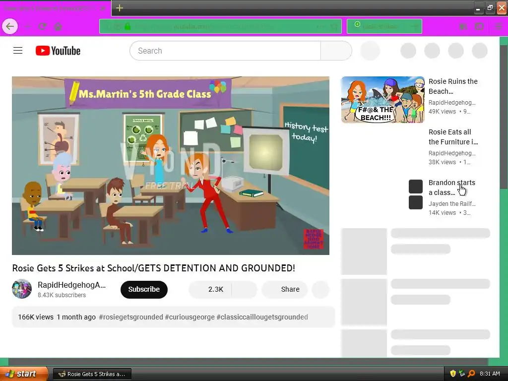This screenshot has width=508, height=381.
Task: Click the '166K views' description text
Action: [36, 317]
